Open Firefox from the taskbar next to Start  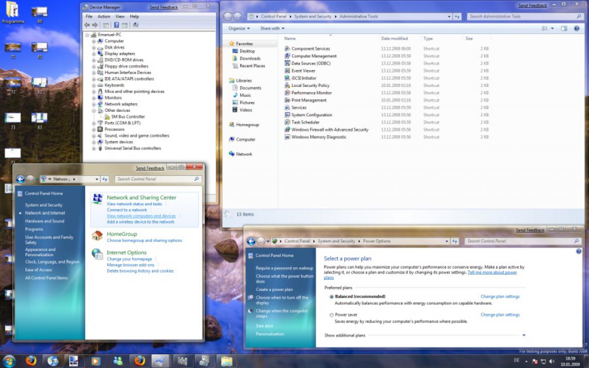[x=31, y=361]
